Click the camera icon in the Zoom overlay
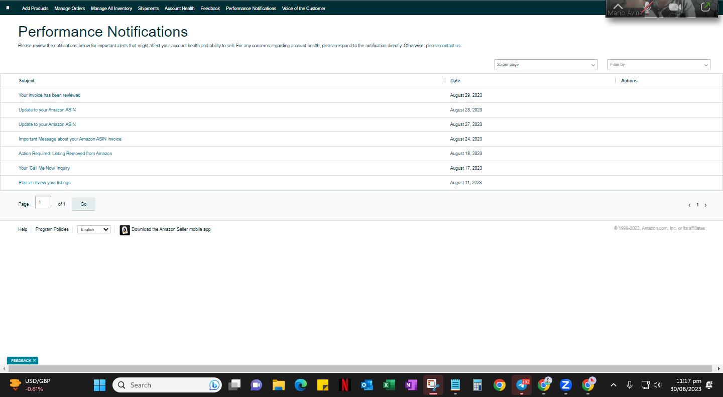723x397 pixels. point(675,8)
